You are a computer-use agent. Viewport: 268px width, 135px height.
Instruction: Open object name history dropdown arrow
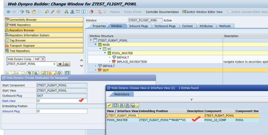[60, 64]
